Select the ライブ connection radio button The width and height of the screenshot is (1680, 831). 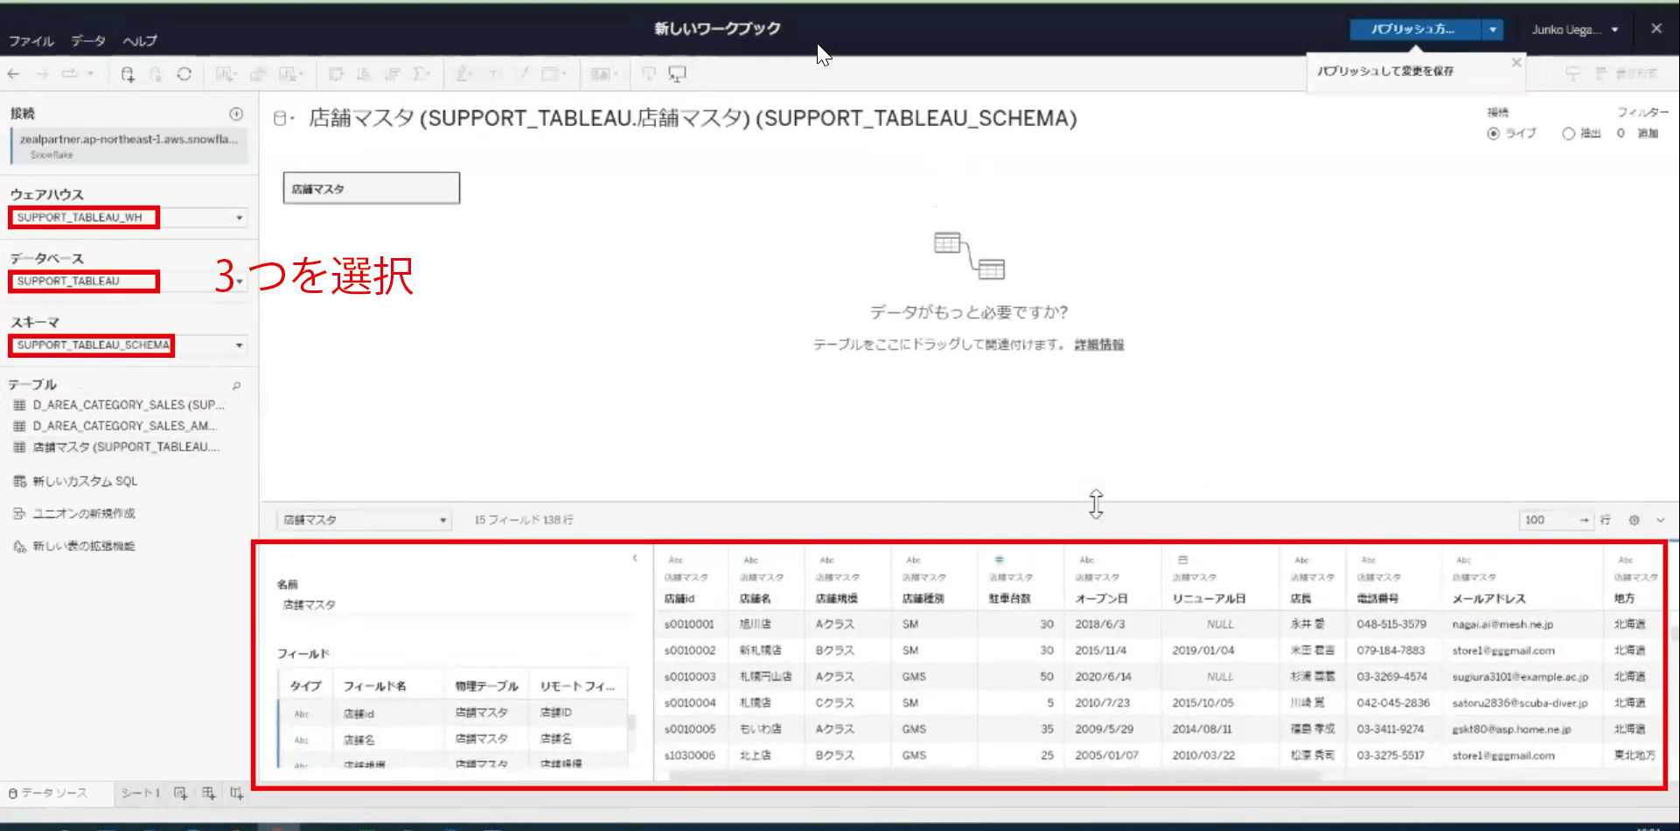(1493, 134)
